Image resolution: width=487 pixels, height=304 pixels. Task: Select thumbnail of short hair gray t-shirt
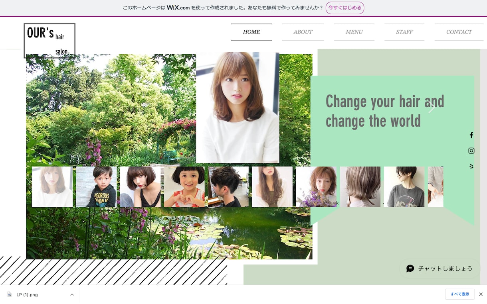404,187
